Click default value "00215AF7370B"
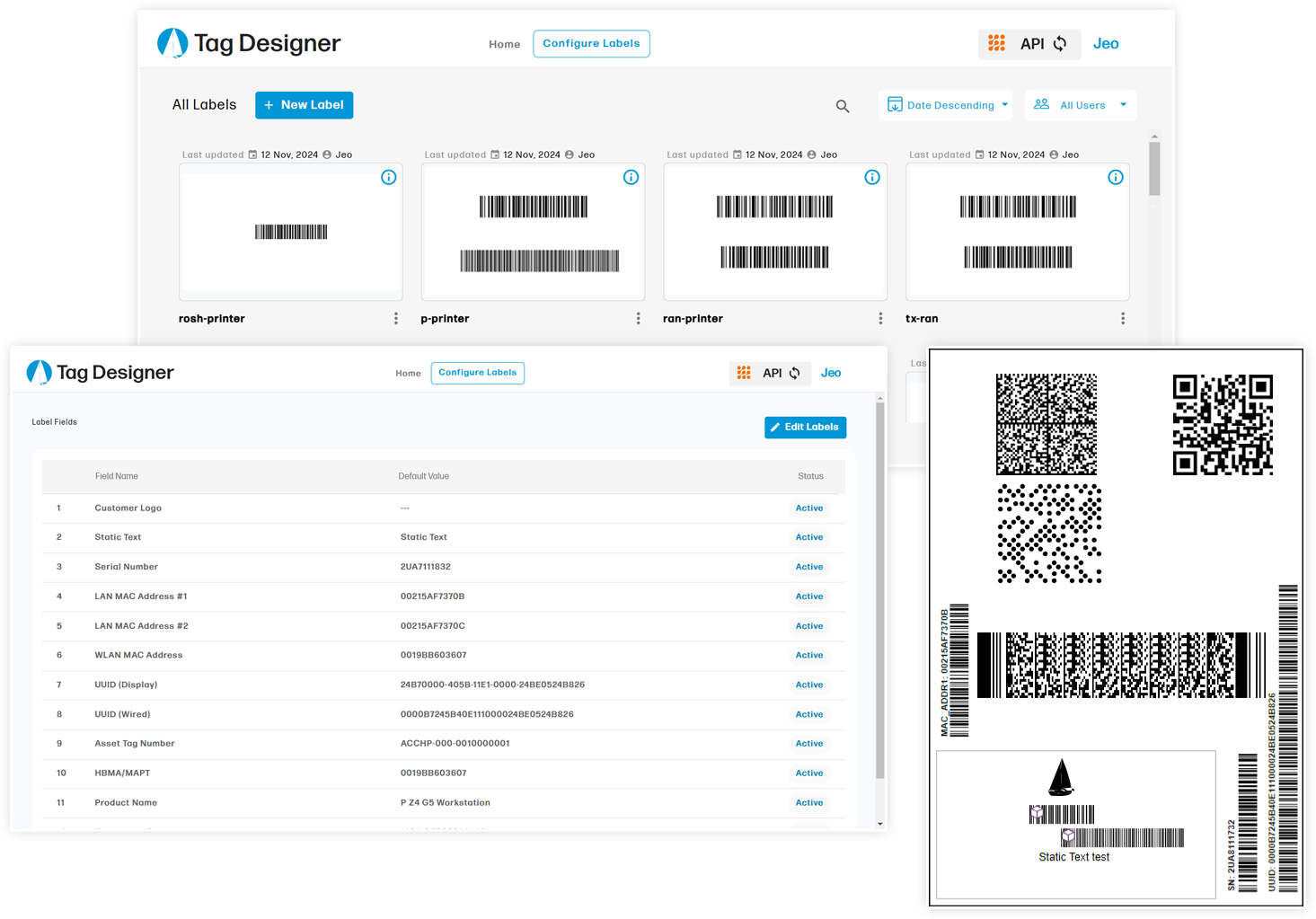 click(x=433, y=596)
